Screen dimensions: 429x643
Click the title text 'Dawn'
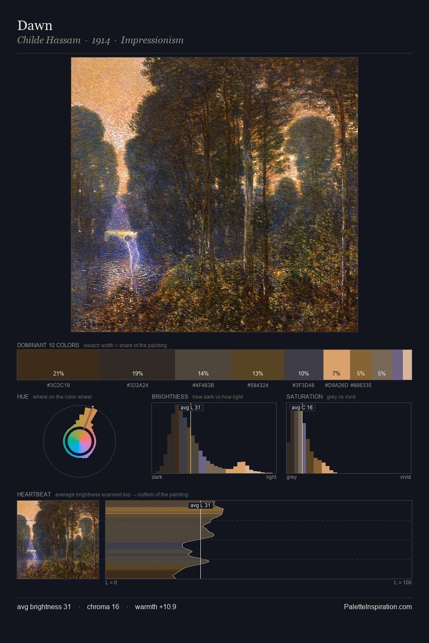pos(35,25)
